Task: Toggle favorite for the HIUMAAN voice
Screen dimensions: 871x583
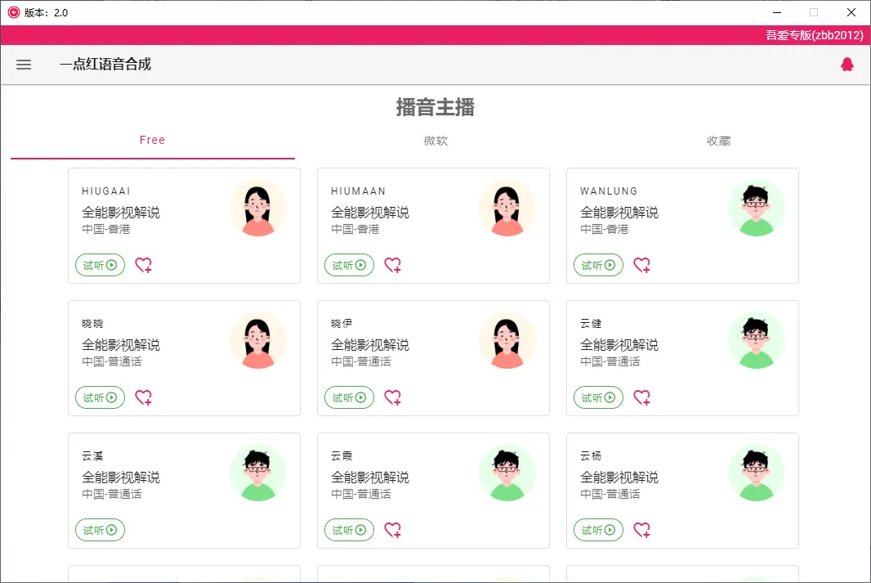Action: coord(392,265)
